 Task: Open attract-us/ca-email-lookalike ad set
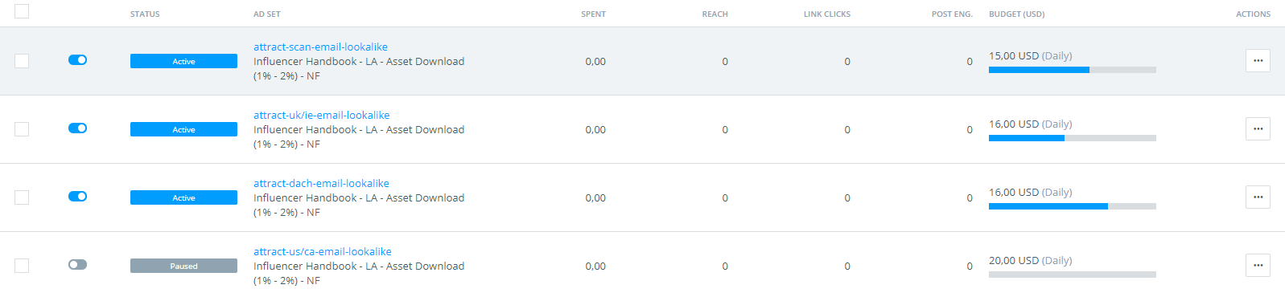(x=323, y=252)
